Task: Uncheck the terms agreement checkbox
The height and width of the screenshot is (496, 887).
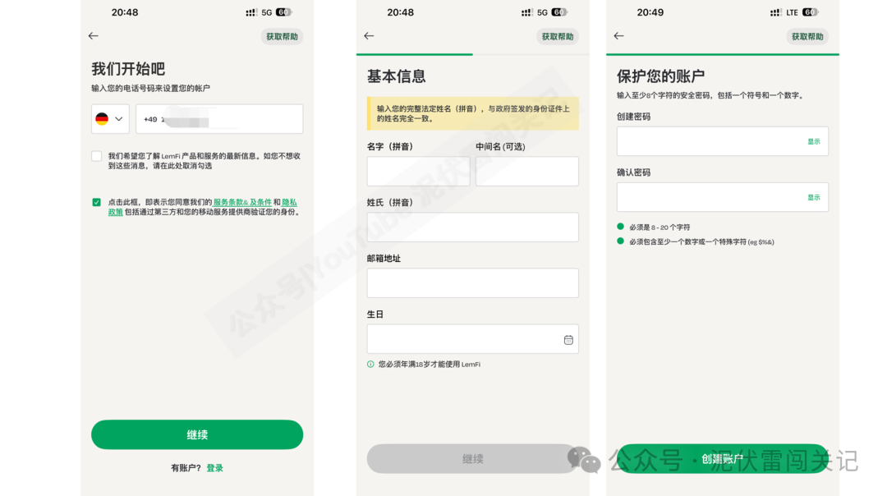Action: pyautogui.click(x=96, y=203)
